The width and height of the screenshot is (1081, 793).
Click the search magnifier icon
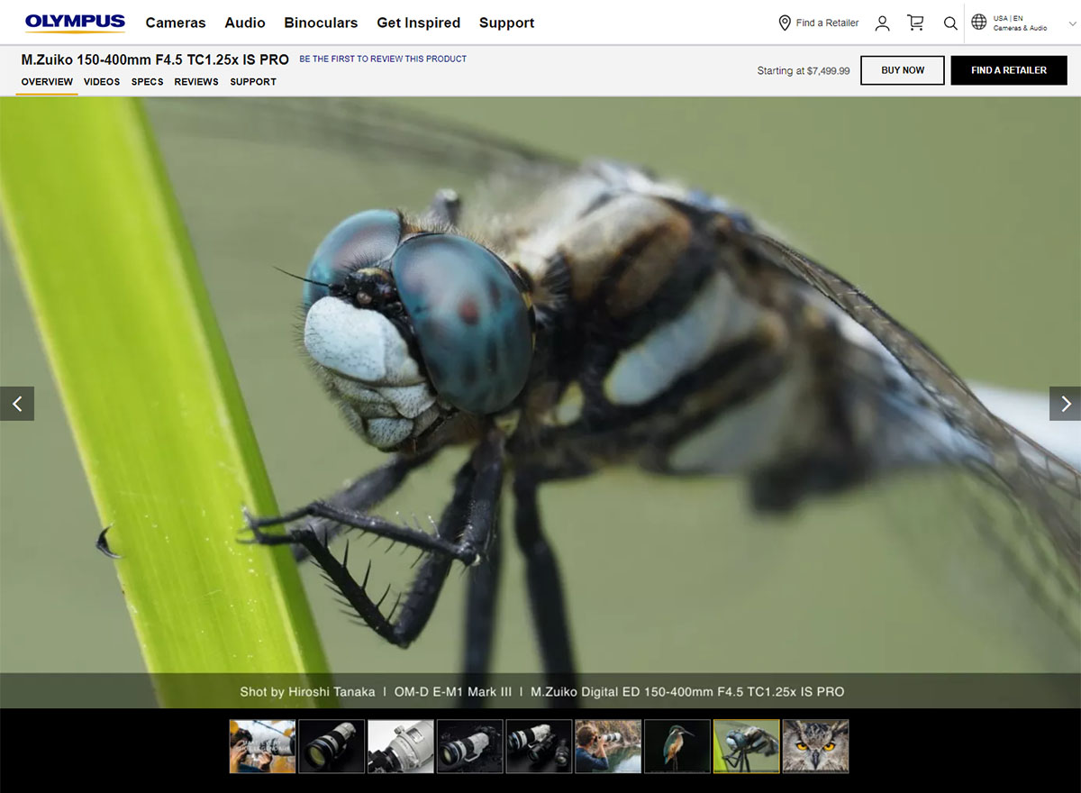950,23
